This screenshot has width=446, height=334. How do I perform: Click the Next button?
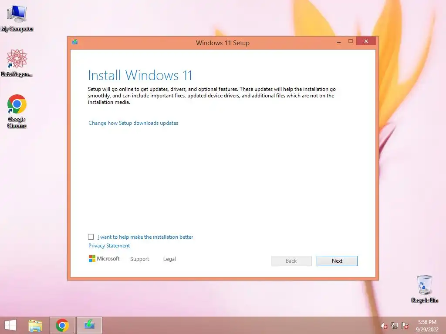(337, 261)
